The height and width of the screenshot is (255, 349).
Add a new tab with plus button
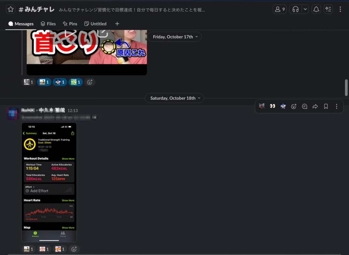pos(117,24)
